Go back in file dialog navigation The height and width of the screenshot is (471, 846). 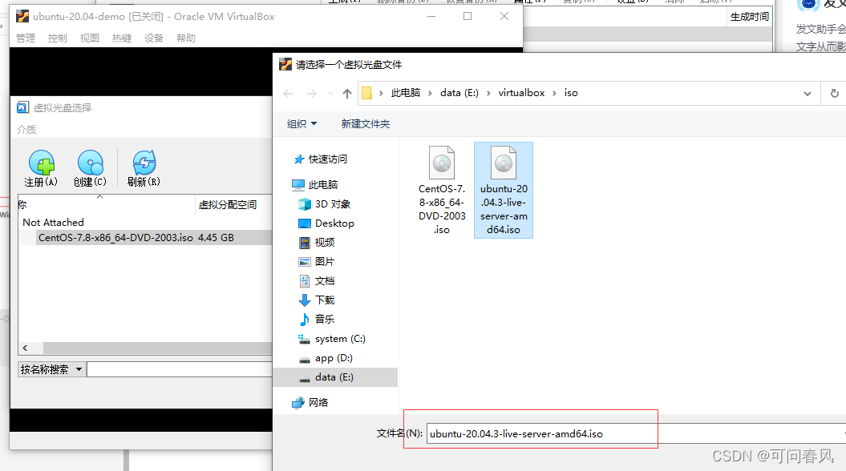[x=288, y=94]
